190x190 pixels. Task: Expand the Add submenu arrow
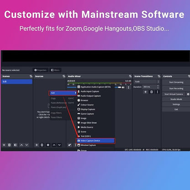[x=76, y=93]
